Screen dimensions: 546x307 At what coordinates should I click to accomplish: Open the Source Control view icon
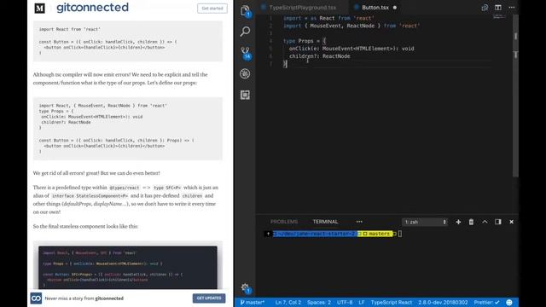[245, 53]
